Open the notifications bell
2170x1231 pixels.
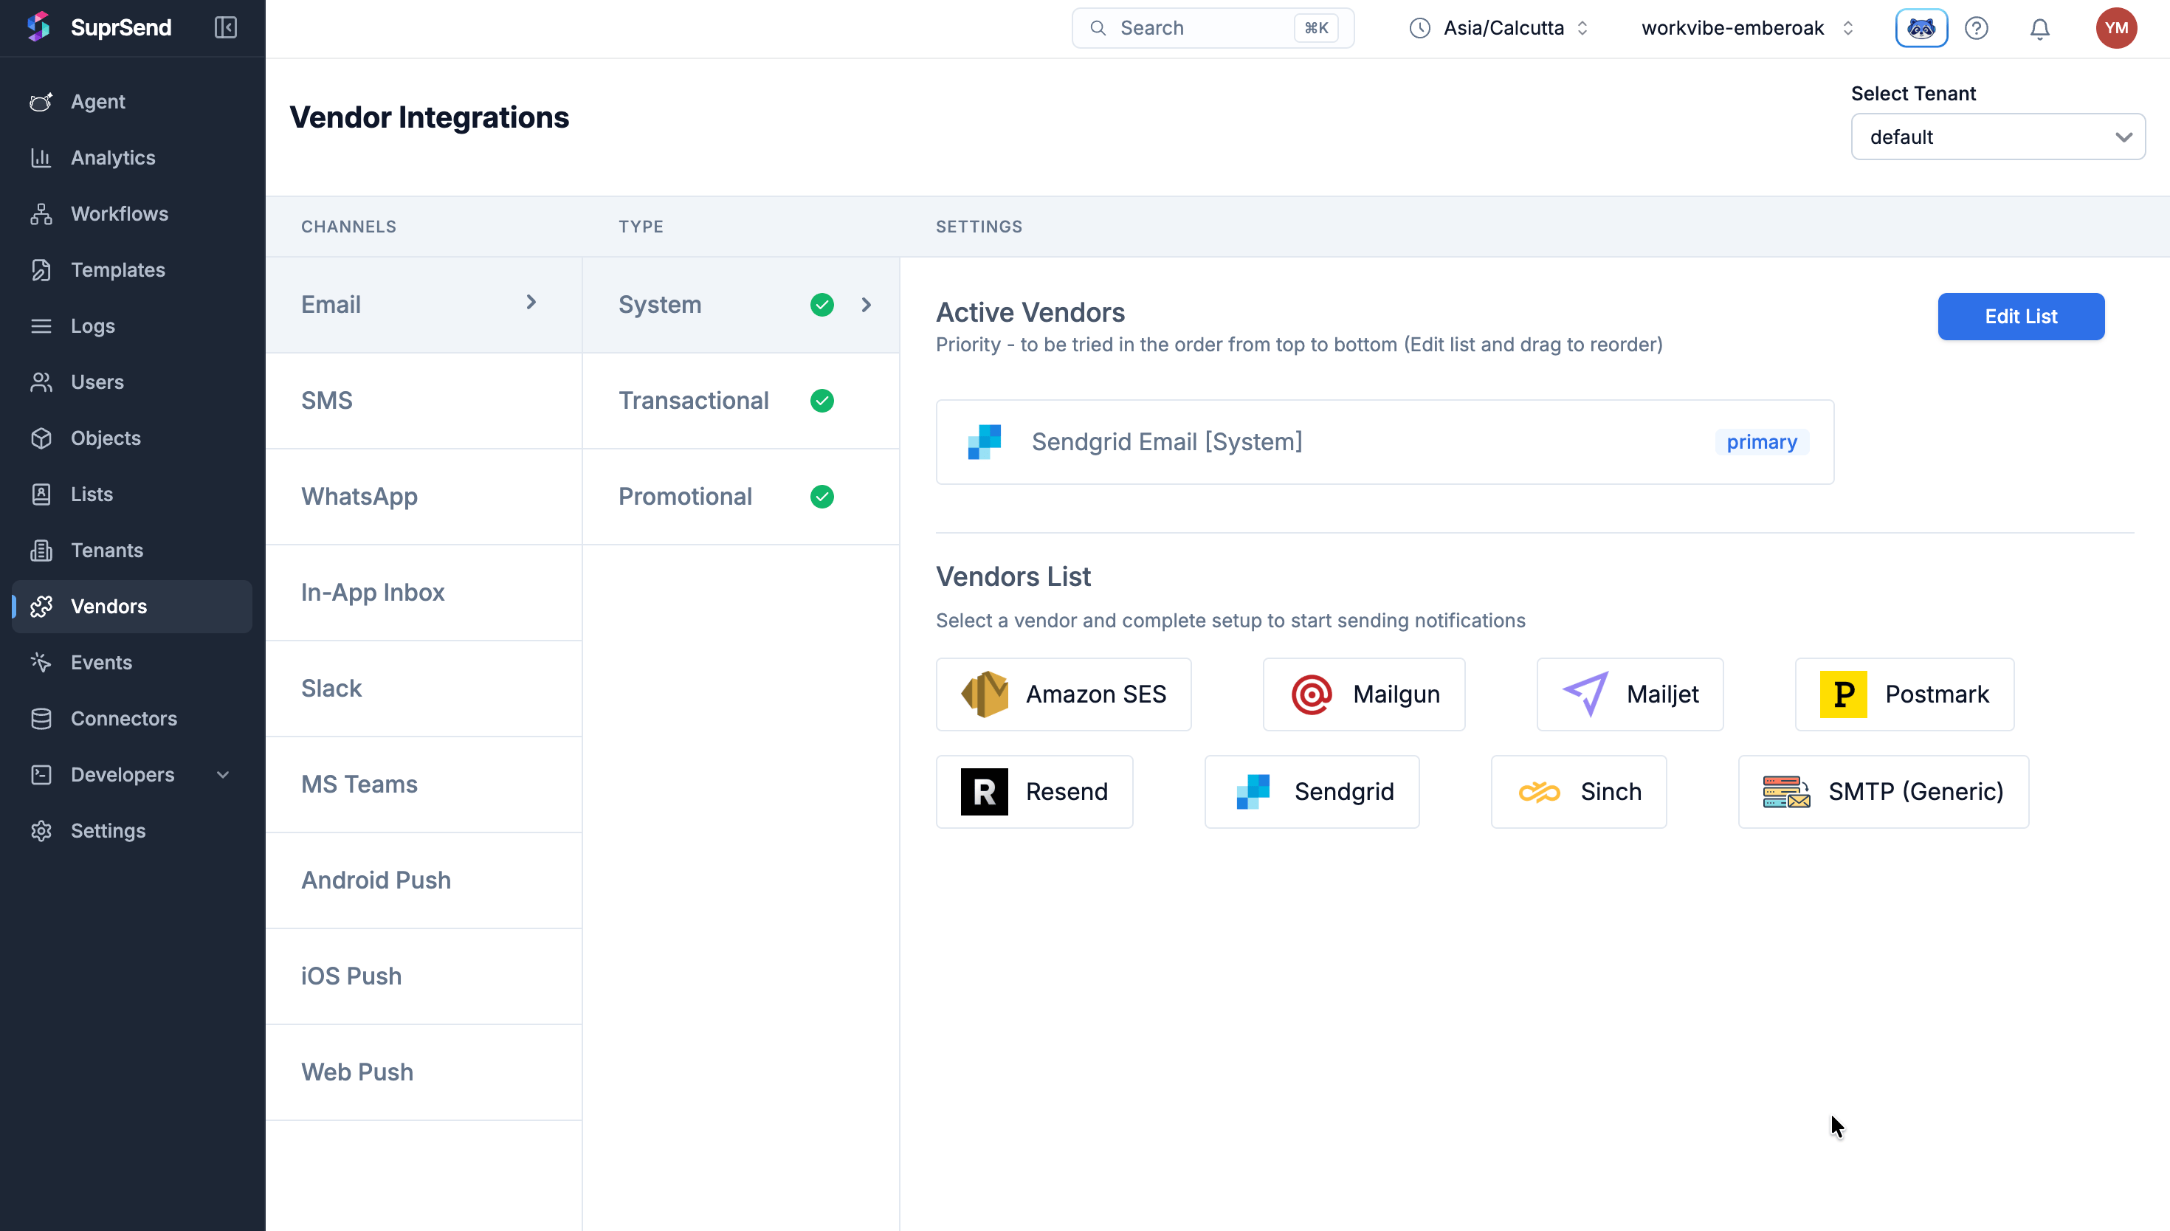2040,28
